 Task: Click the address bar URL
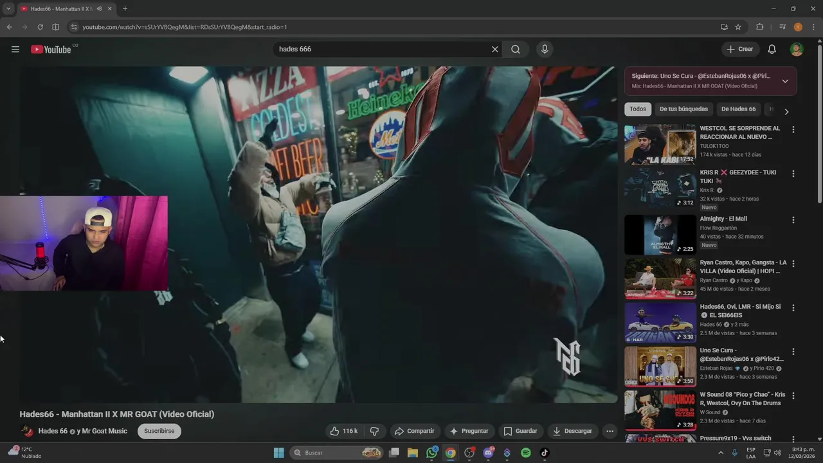coord(185,27)
